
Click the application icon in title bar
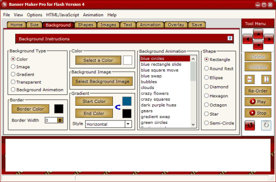pos(4,4)
